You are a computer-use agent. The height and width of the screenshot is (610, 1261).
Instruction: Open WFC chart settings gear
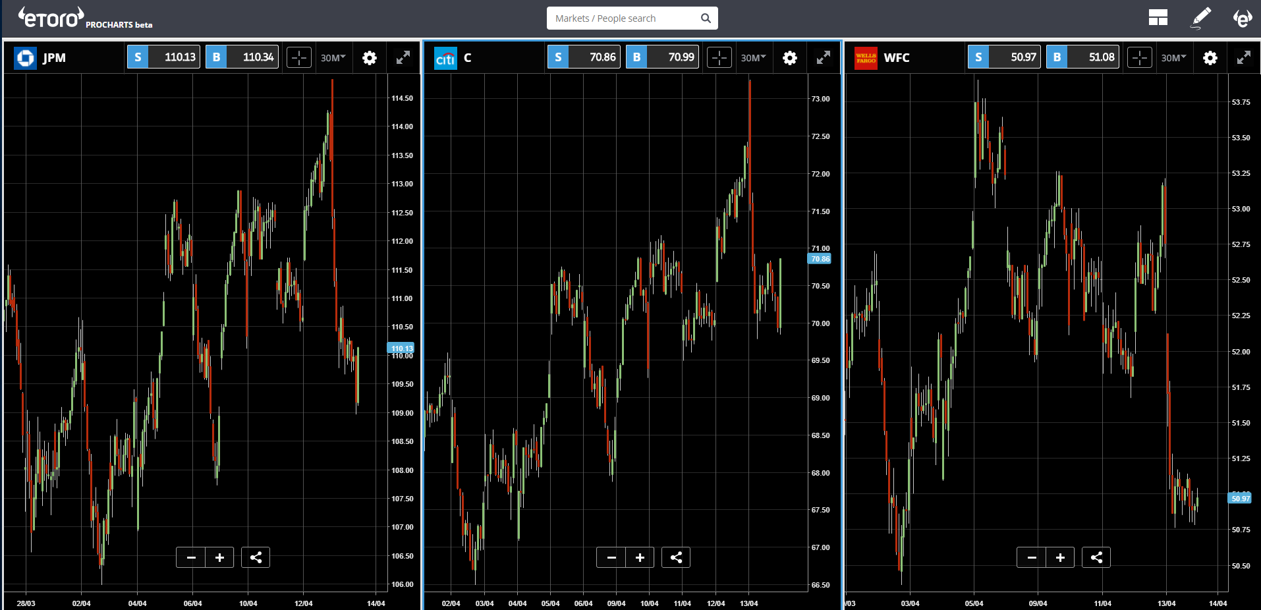click(1210, 58)
